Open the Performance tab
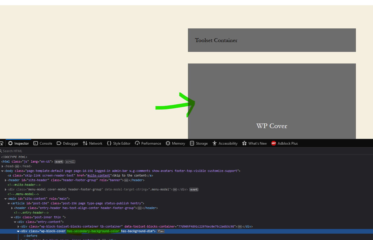The image size is (373, 240). pyautogui.click(x=148, y=143)
